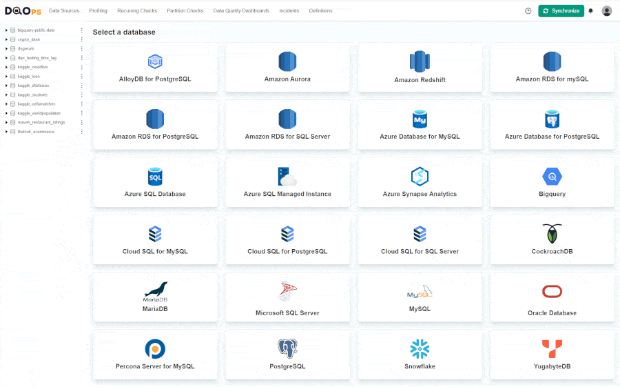Open the help question mark icon
Screen dimensions: 620x387
(528, 11)
